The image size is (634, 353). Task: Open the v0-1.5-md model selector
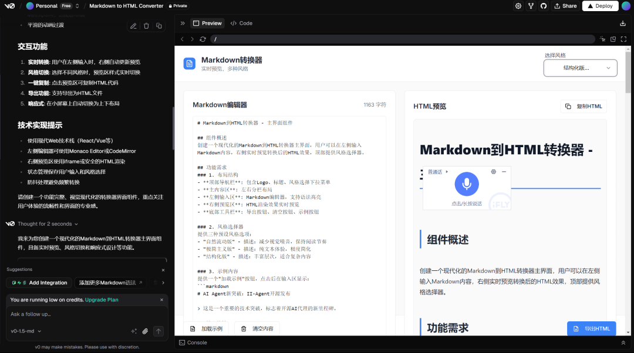click(x=26, y=331)
